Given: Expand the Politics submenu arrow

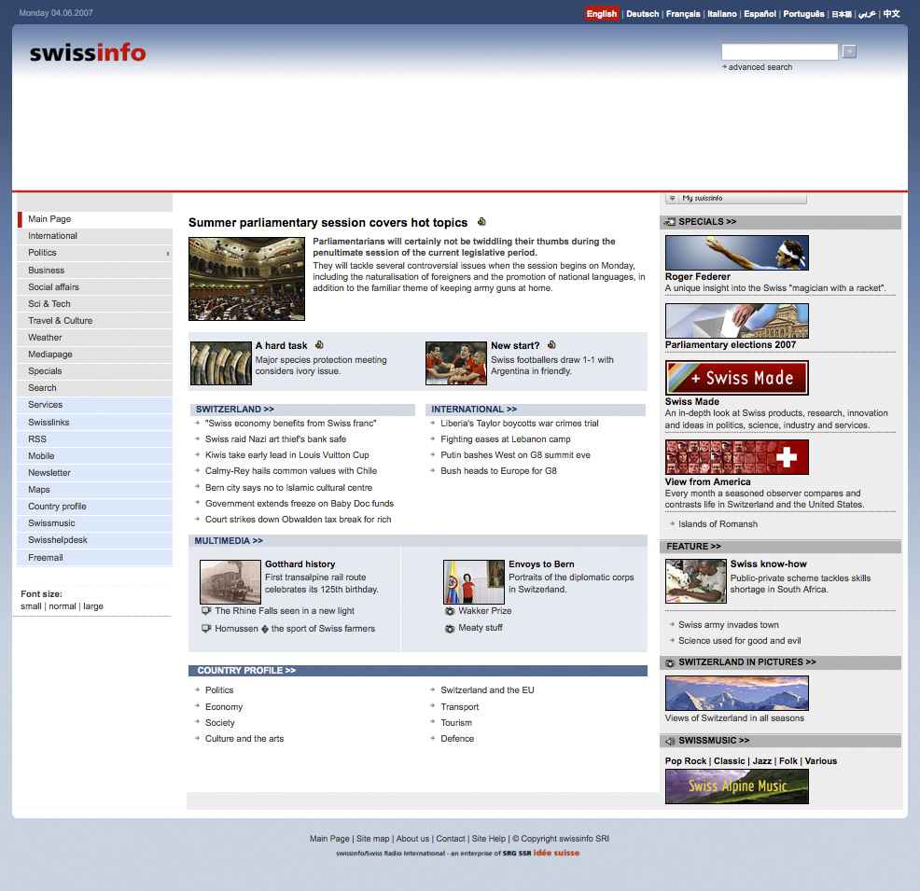Looking at the screenshot, I should tap(167, 254).
